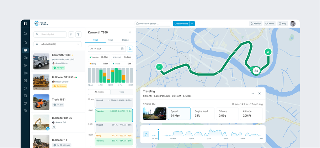Open the map view in sidebar
320x148 pixels.
(25, 51)
